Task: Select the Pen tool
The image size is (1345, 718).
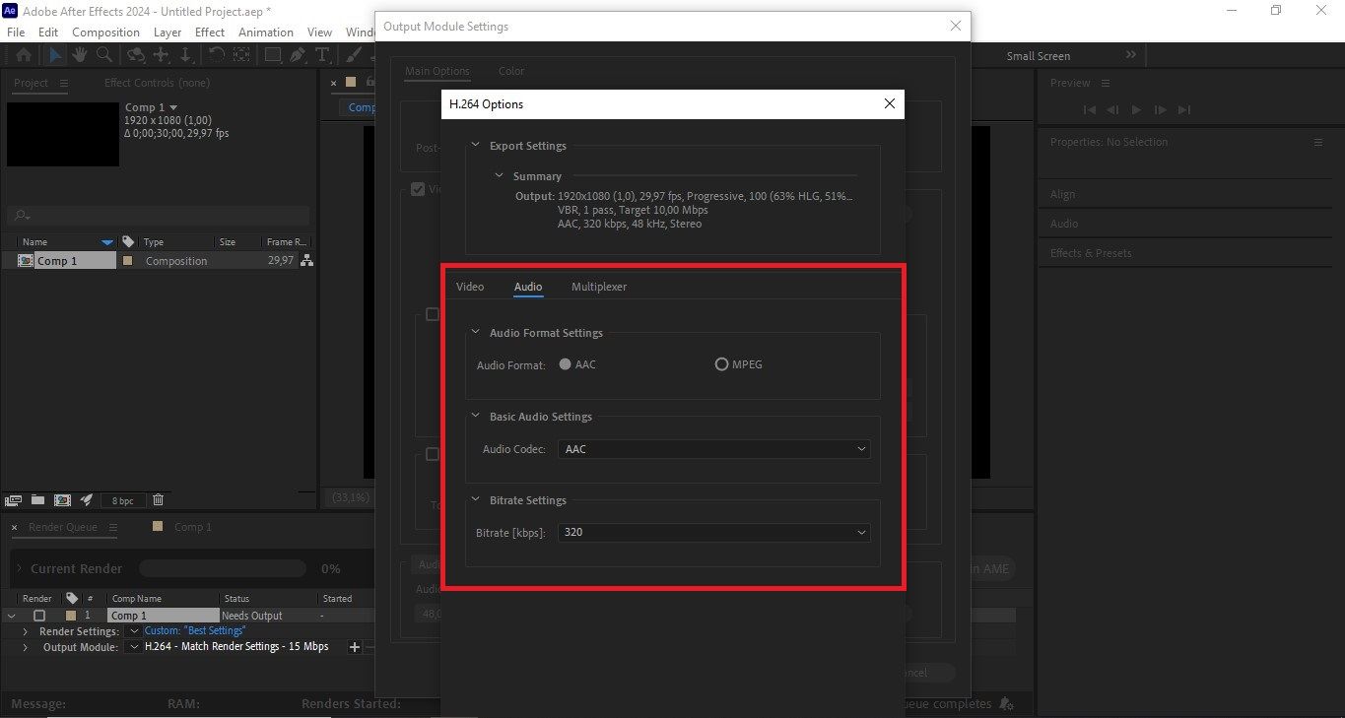Action: pos(298,55)
